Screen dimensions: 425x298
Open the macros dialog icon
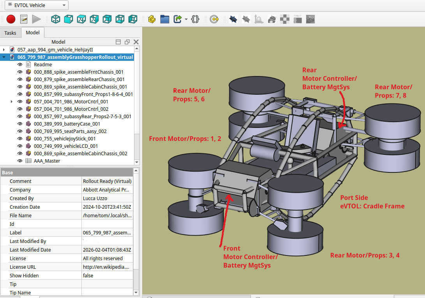pos(23,19)
